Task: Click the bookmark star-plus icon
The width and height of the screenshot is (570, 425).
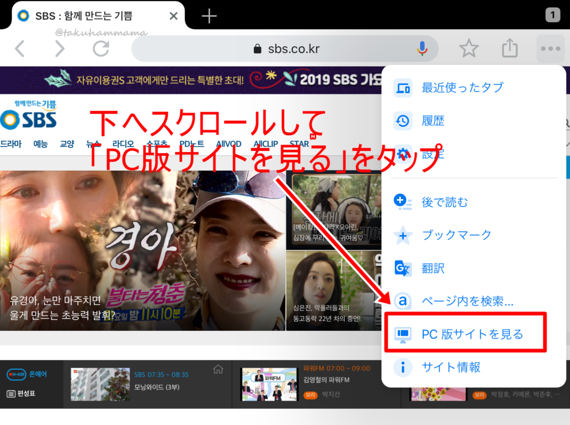Action: (403, 235)
